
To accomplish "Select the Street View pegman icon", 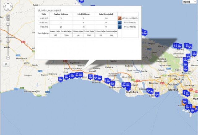I will (x=8, y=17).
